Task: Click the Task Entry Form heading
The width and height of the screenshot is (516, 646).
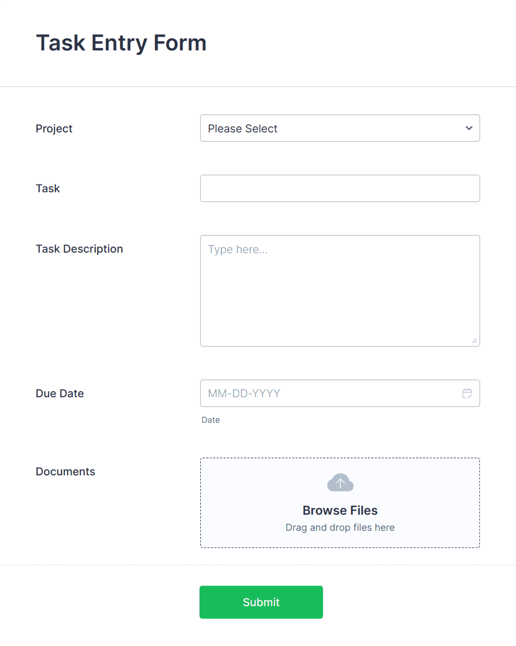Action: (x=121, y=43)
